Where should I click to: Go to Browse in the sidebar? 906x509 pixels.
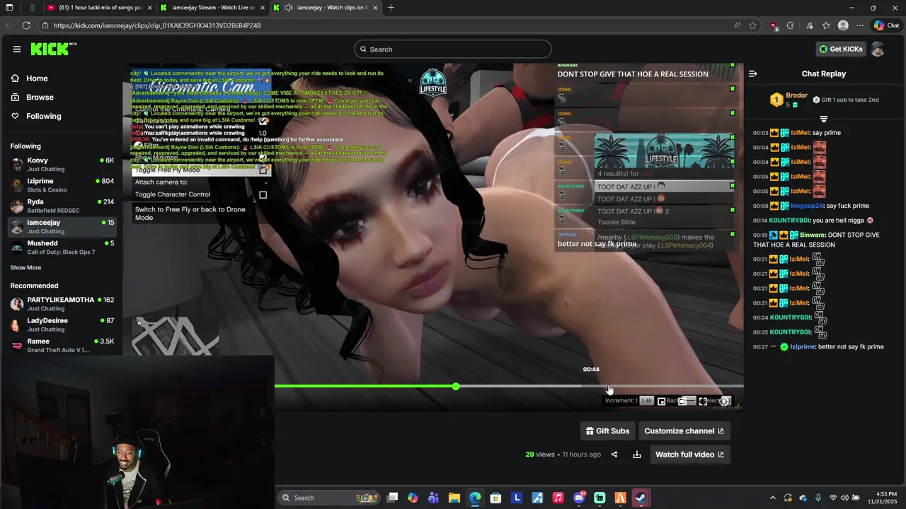tap(40, 97)
